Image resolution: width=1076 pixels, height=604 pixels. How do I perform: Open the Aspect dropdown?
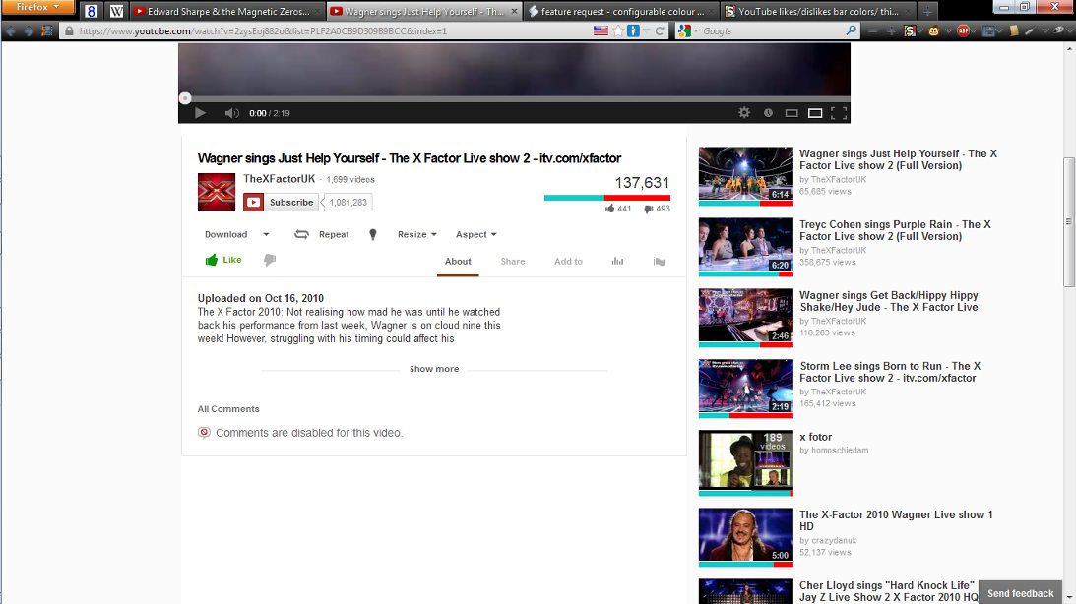coord(475,234)
